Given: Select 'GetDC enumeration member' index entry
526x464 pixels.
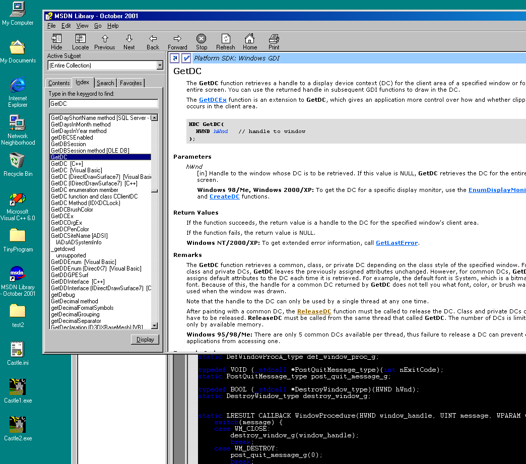Looking at the screenshot, I should tap(85, 190).
